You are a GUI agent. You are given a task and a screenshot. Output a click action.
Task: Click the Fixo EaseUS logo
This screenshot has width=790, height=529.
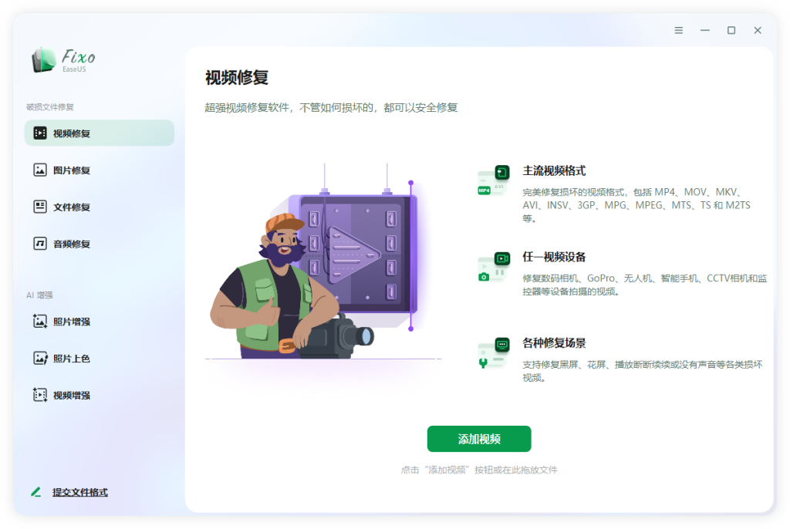(63, 60)
